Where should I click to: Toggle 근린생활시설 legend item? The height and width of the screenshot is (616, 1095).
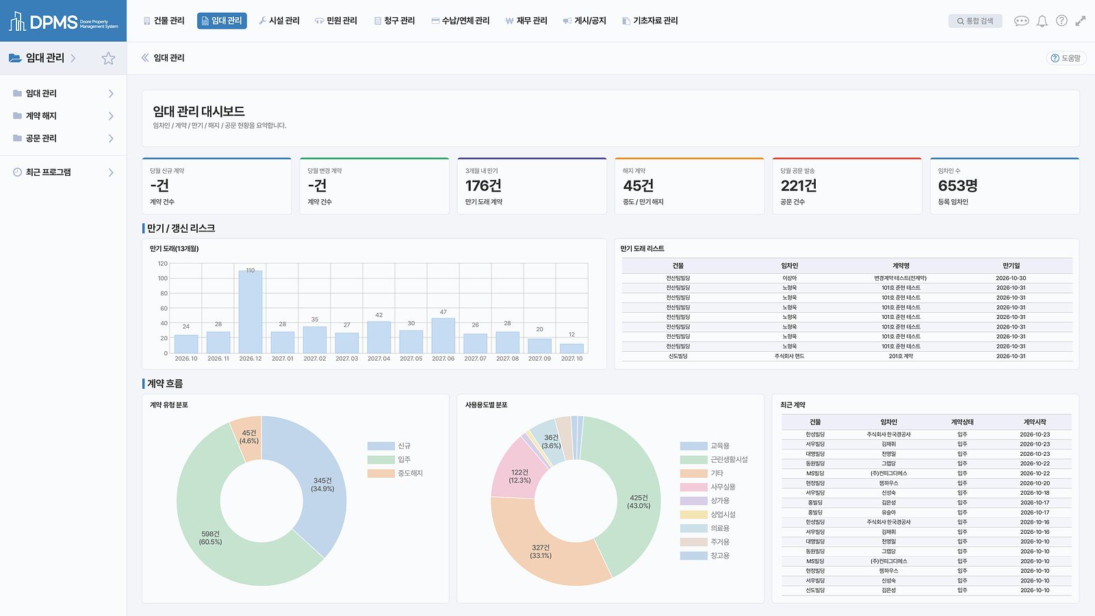point(714,459)
